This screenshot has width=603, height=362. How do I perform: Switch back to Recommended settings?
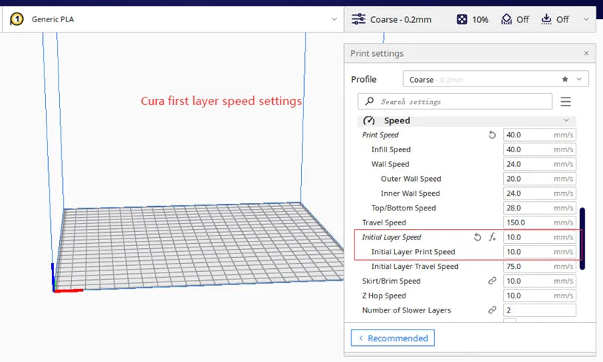coord(393,338)
